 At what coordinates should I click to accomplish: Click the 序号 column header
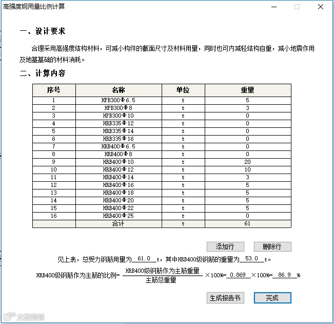click(x=54, y=90)
